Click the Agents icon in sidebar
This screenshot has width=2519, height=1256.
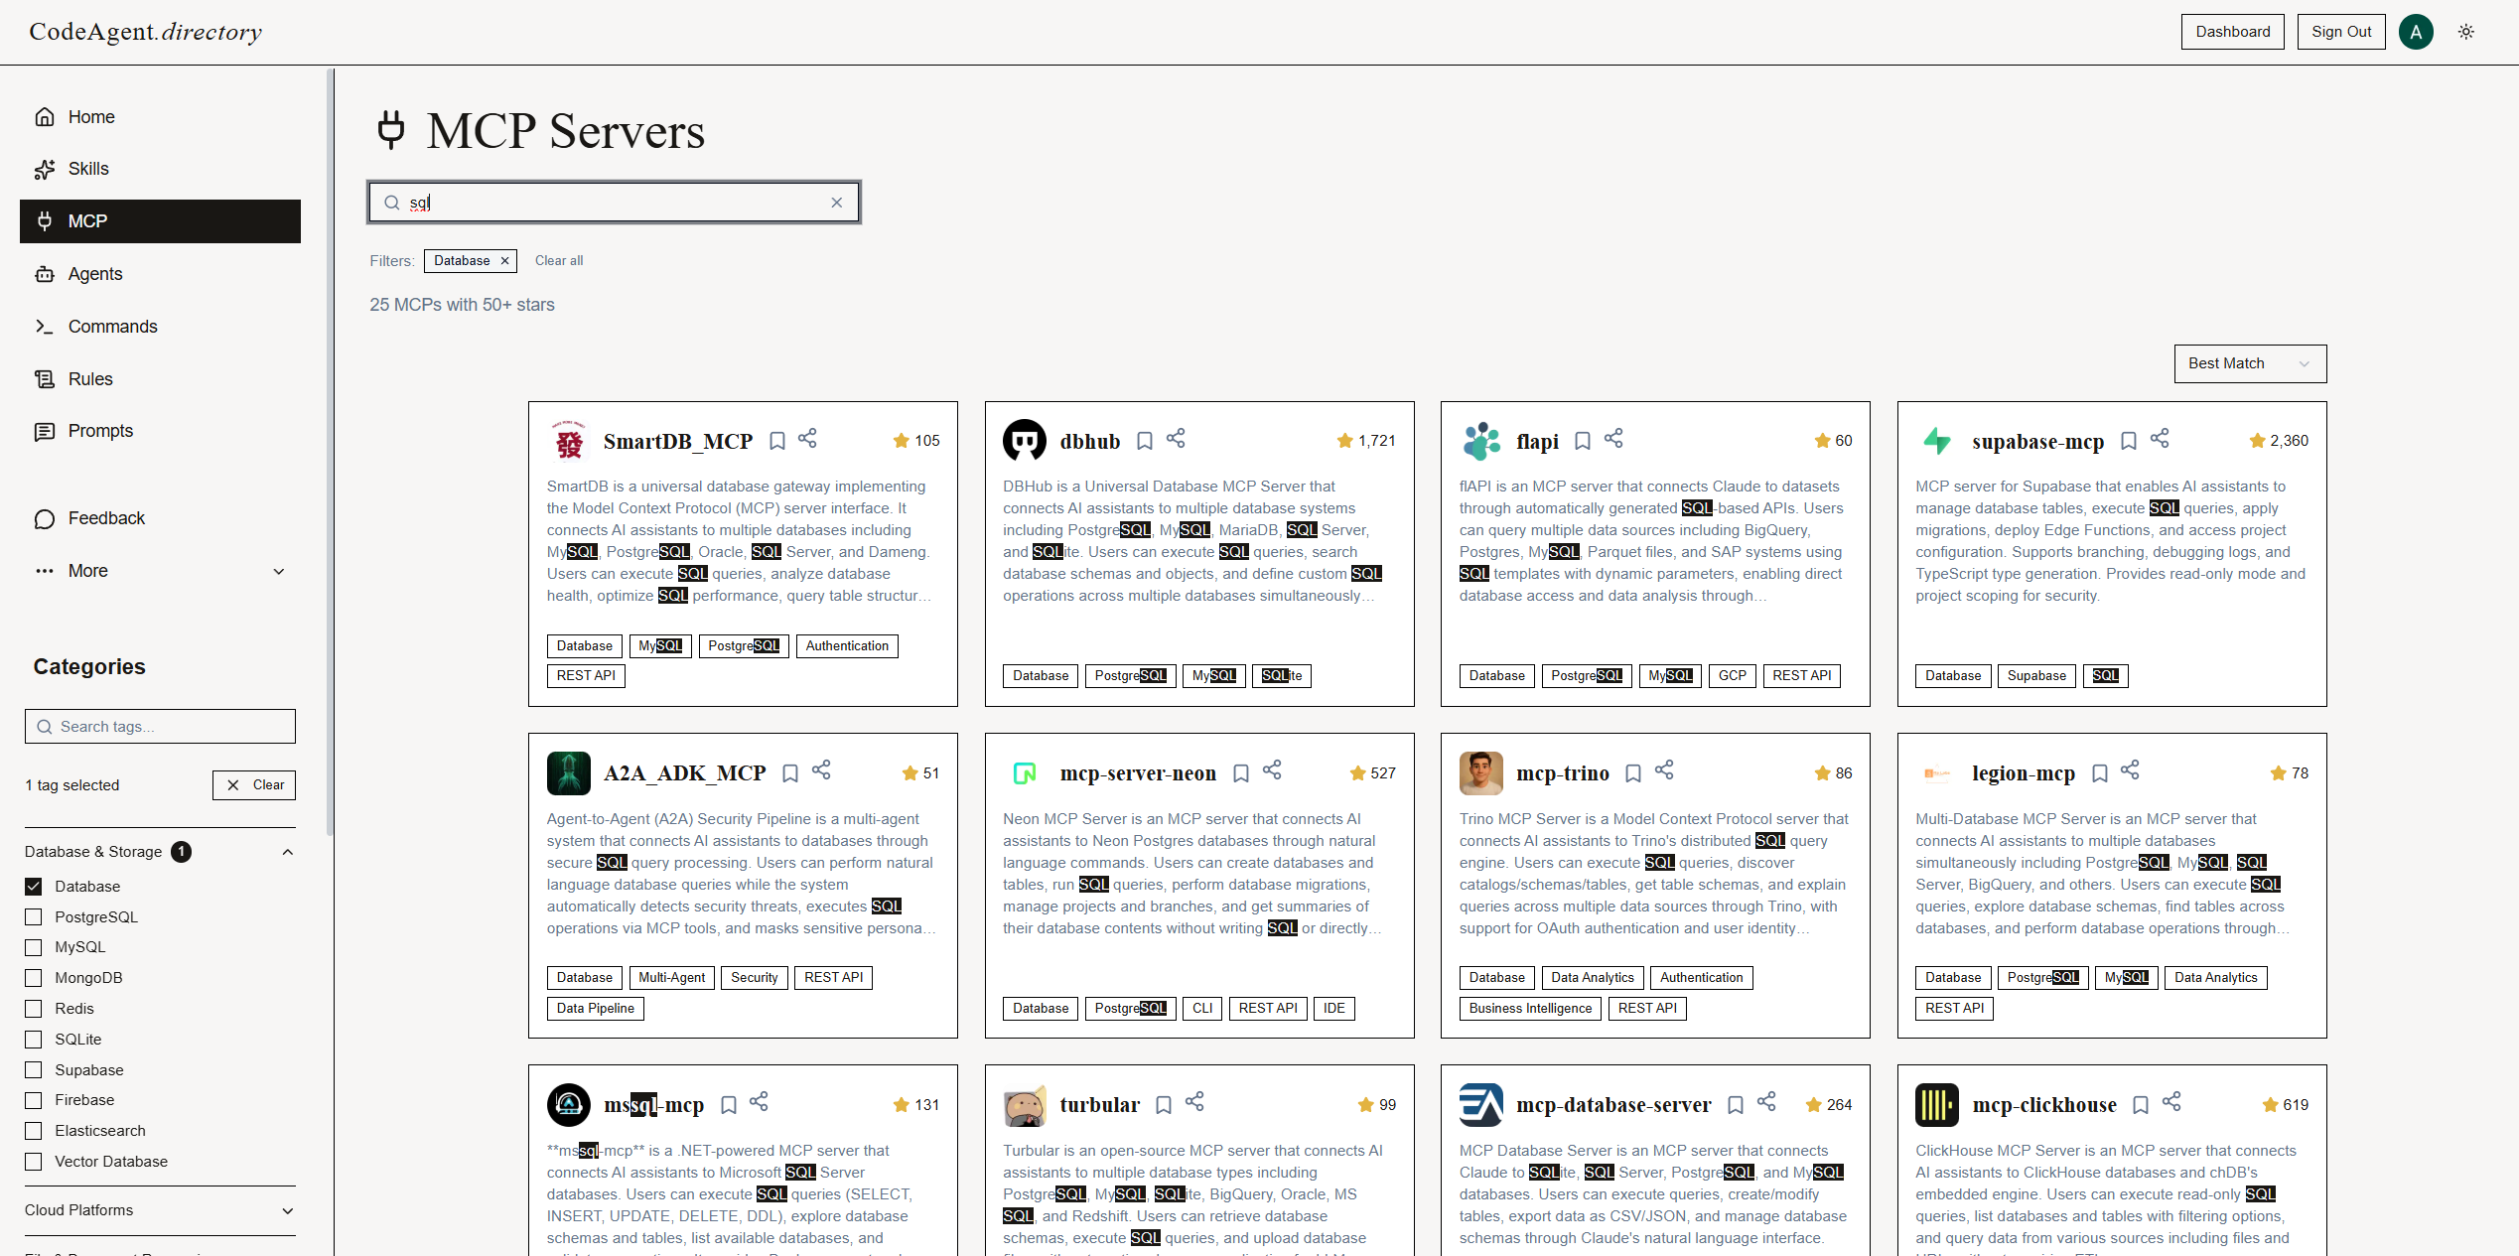point(46,273)
